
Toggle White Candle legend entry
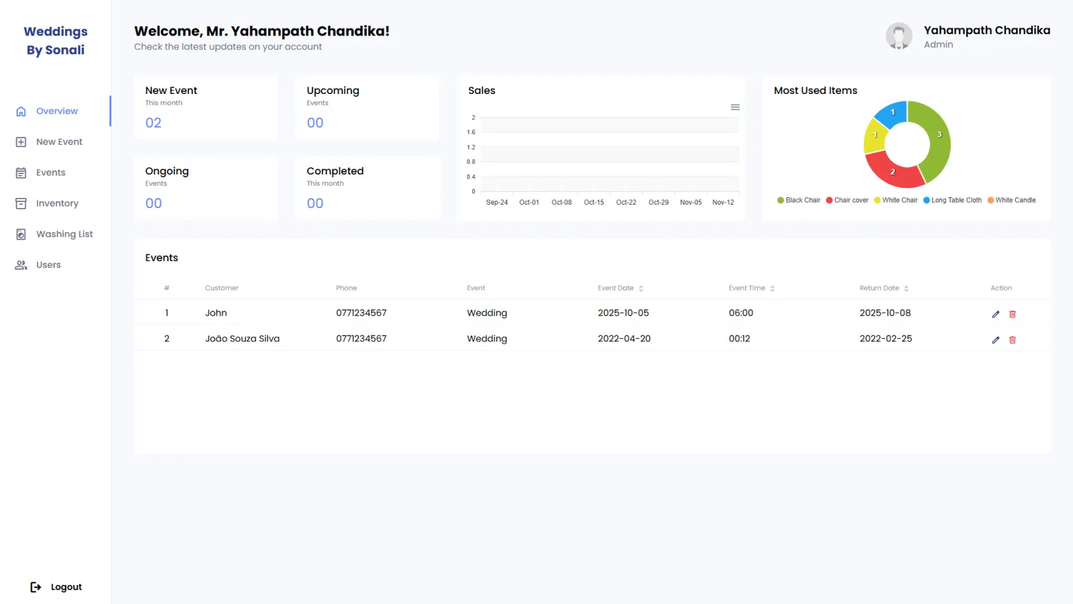[1011, 200]
